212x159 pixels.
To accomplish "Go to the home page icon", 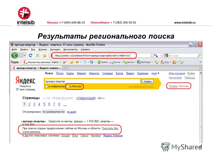I will point(45,55).
